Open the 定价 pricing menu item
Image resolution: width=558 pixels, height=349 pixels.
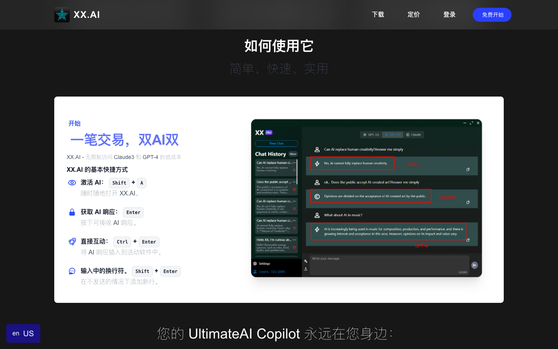(x=413, y=15)
